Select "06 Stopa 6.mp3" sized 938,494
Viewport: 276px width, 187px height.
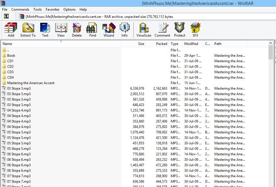tap(19, 160)
